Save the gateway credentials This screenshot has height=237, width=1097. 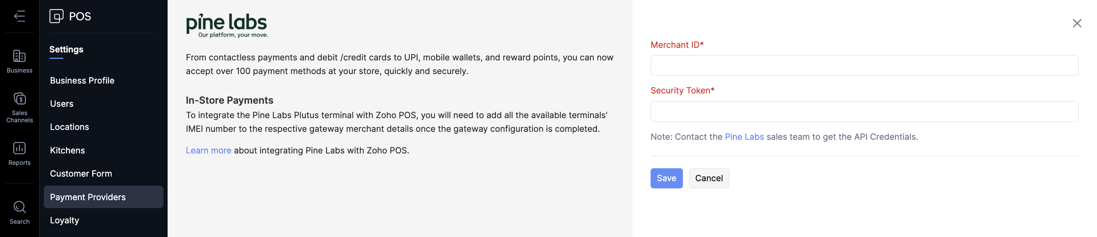(666, 179)
